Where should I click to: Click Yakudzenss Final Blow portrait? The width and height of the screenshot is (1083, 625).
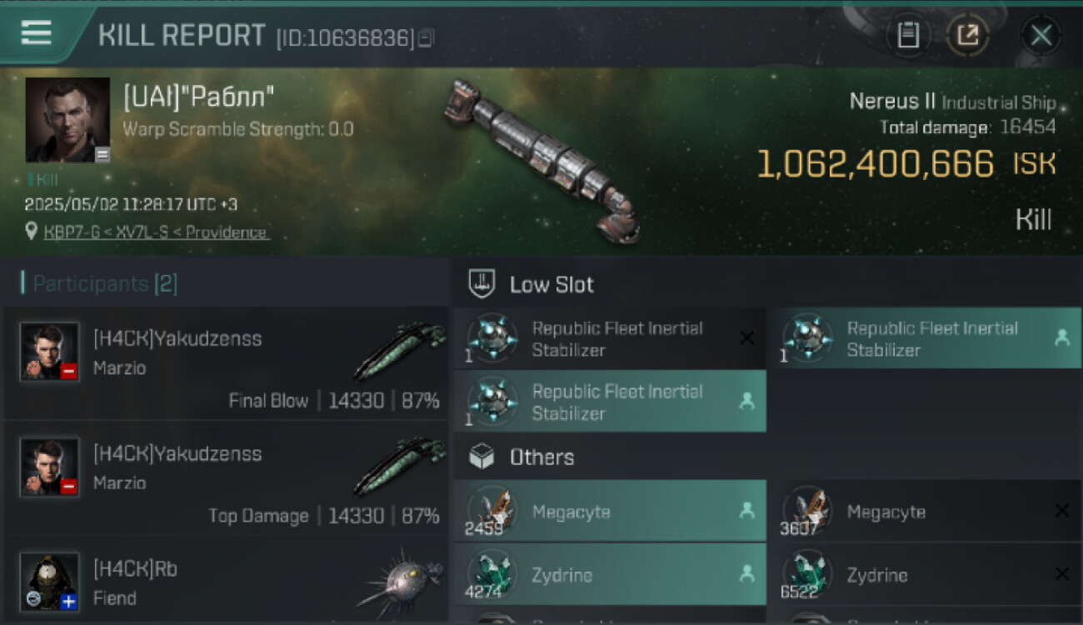tap(50, 351)
